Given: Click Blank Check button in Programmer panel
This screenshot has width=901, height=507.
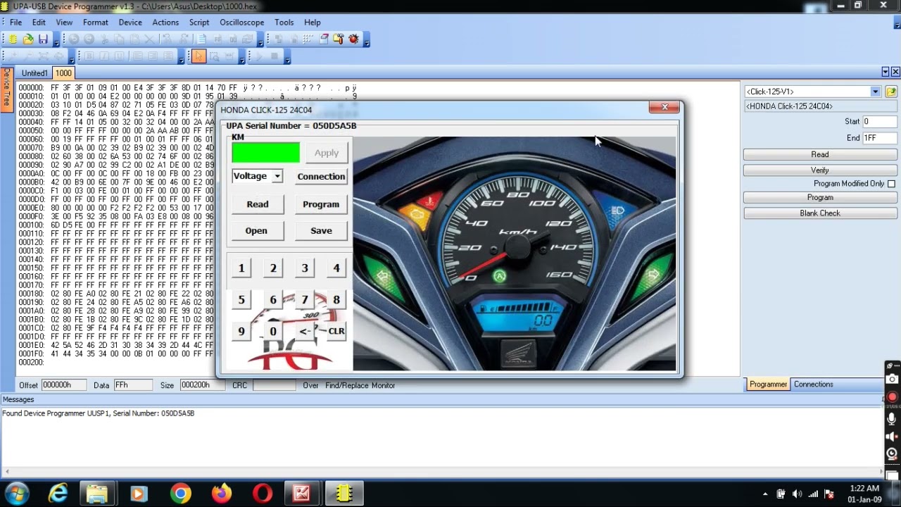Looking at the screenshot, I should click(820, 213).
